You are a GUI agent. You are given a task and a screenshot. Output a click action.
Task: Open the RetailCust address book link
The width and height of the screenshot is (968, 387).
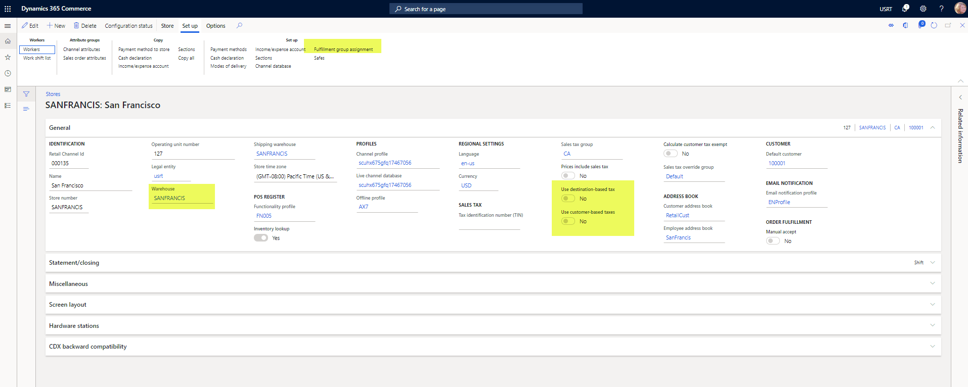pos(678,215)
